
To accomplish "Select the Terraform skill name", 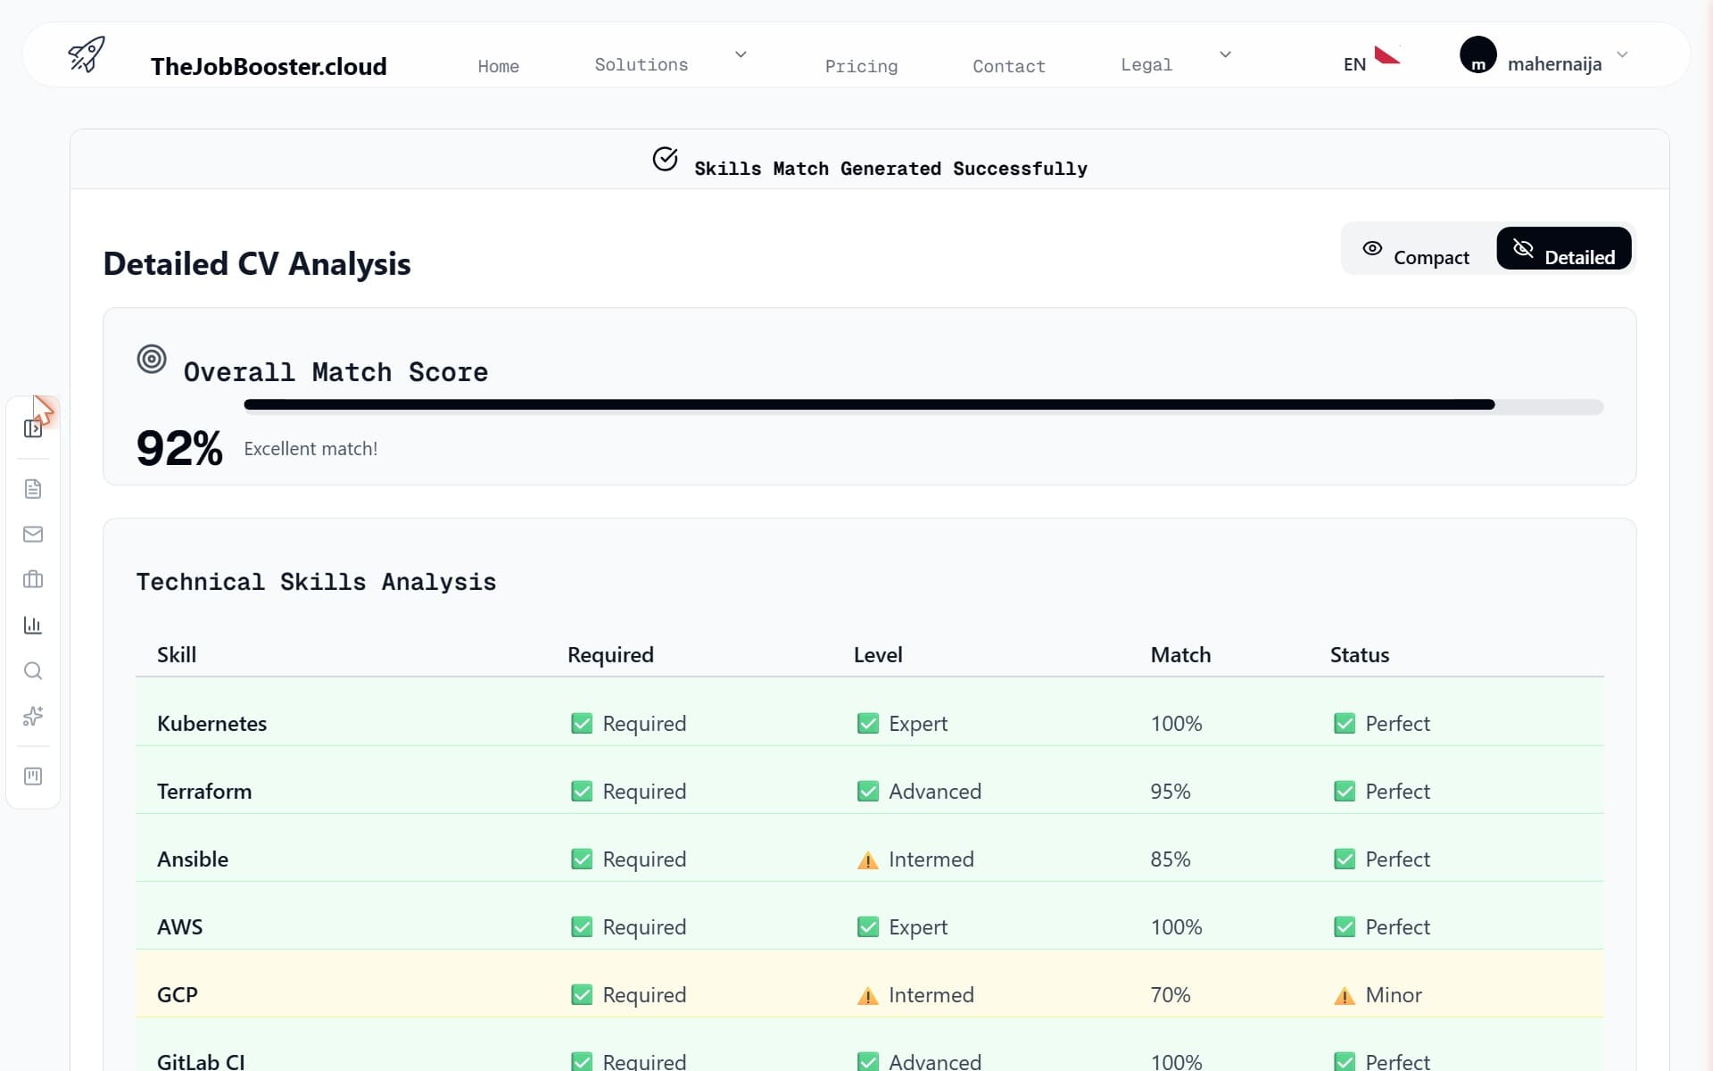I will 204,791.
